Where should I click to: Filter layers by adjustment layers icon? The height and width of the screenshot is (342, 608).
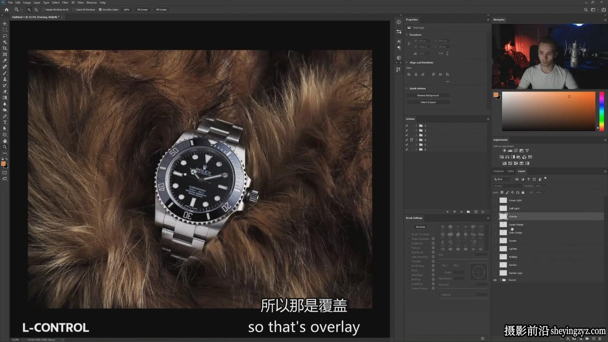pos(522,179)
